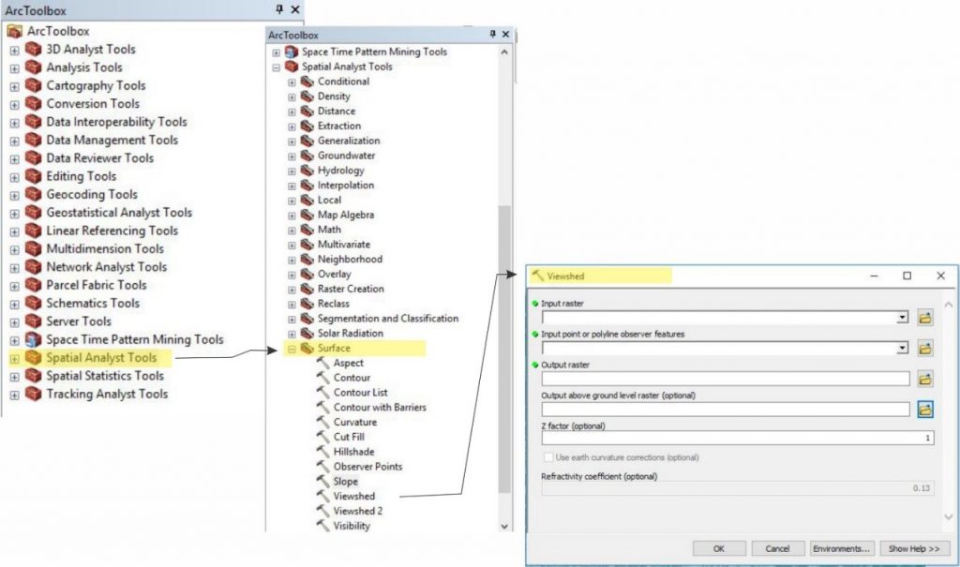The height and width of the screenshot is (567, 960).
Task: Select Contour List tool
Action: 360,392
